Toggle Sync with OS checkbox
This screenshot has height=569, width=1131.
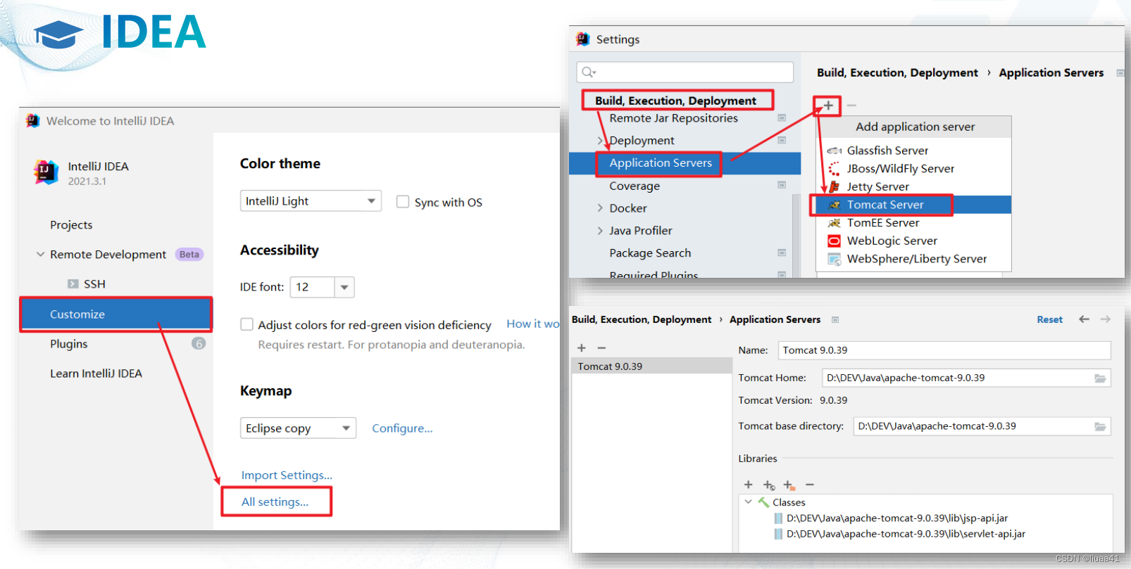pos(403,202)
